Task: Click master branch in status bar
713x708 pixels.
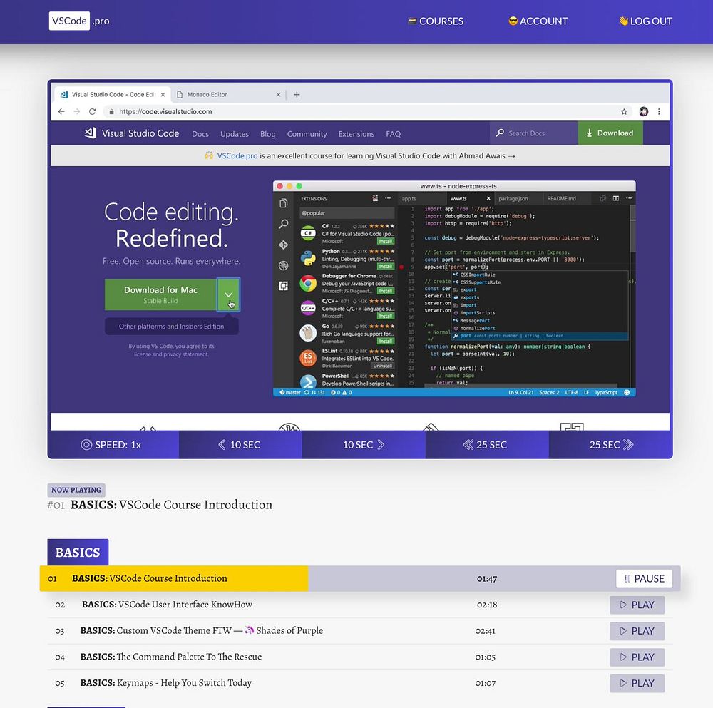Action: click(290, 392)
